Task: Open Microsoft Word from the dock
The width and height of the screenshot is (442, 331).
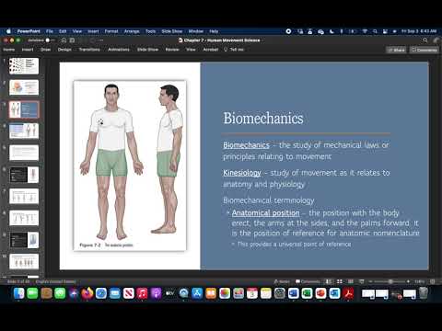Action: click(294, 293)
